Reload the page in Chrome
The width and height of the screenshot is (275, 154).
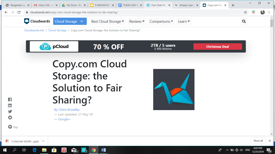[19, 12]
